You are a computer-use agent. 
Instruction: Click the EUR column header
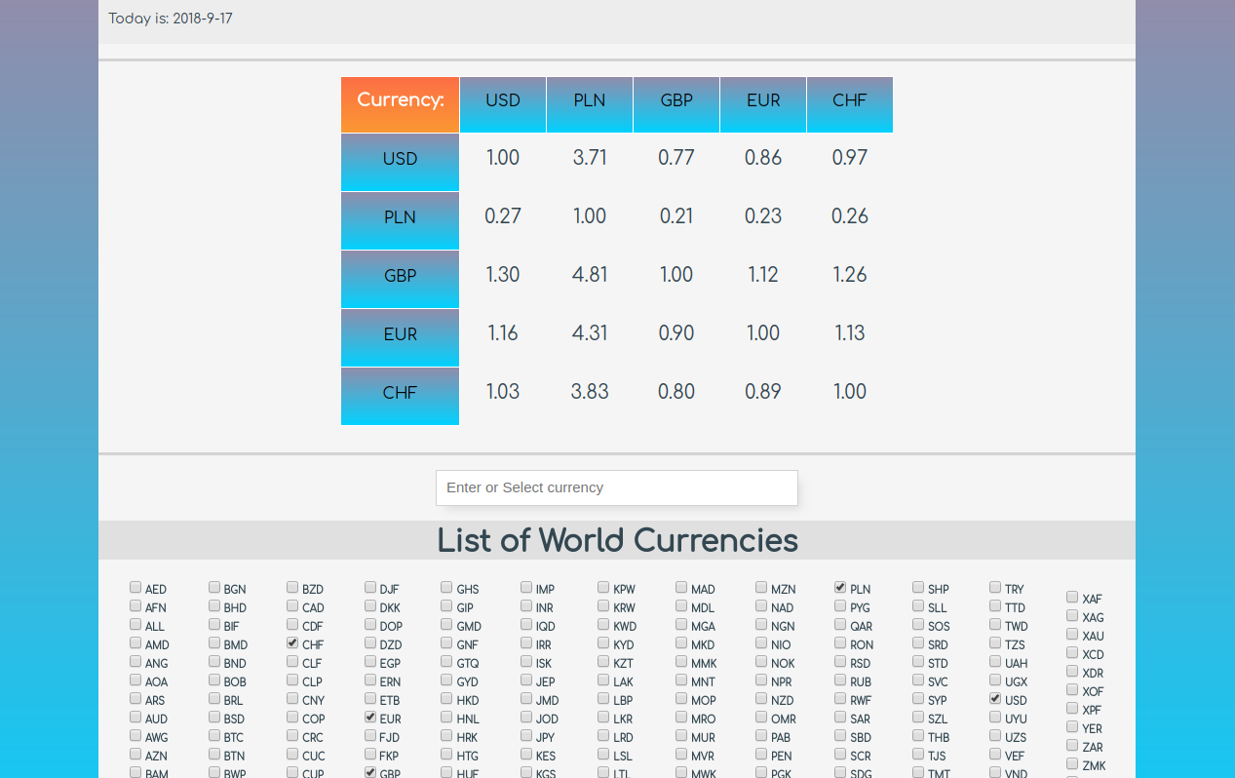coord(763,104)
